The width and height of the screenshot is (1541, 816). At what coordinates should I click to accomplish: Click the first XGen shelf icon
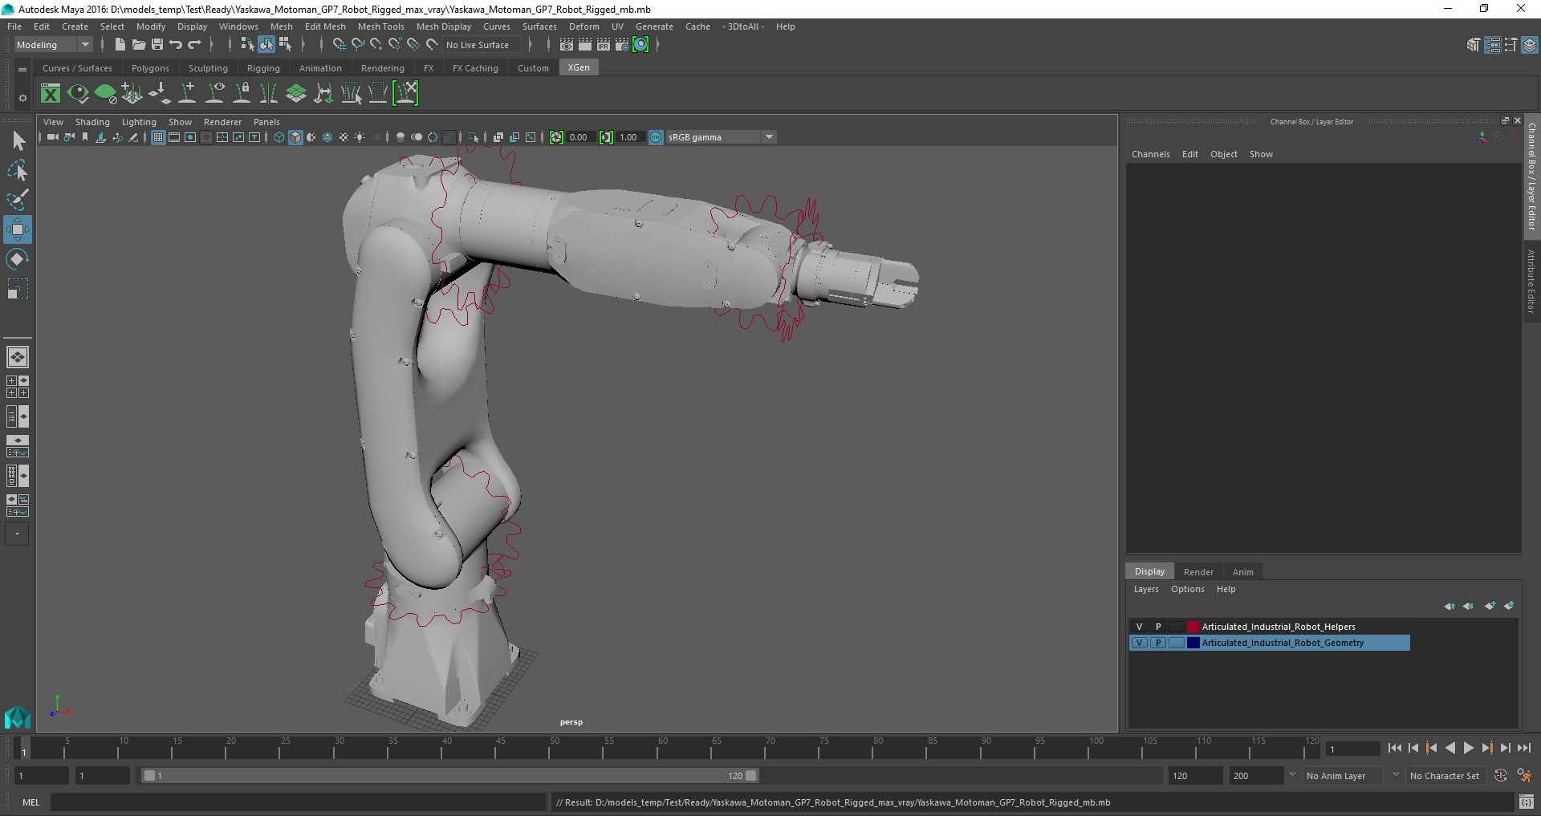click(x=51, y=94)
